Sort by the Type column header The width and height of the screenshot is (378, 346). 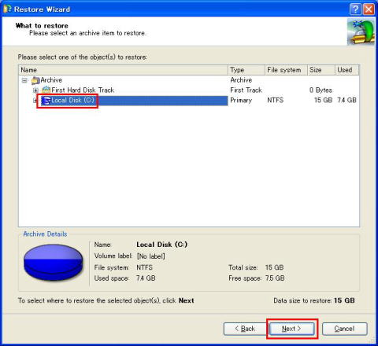[246, 70]
